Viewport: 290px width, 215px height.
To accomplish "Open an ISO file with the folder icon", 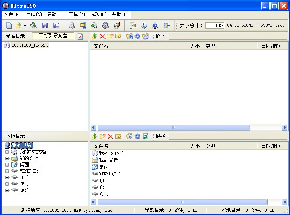I will point(18,25).
